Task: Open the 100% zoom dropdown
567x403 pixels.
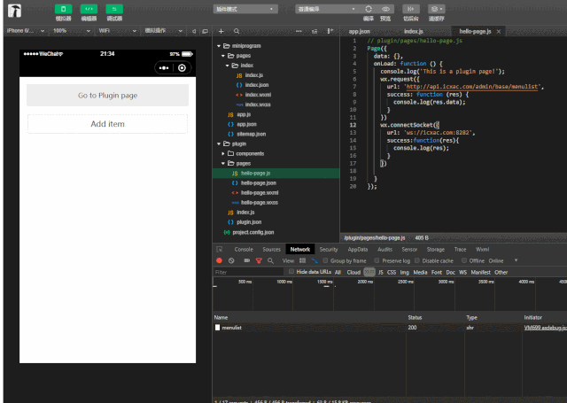Action: 71,31
